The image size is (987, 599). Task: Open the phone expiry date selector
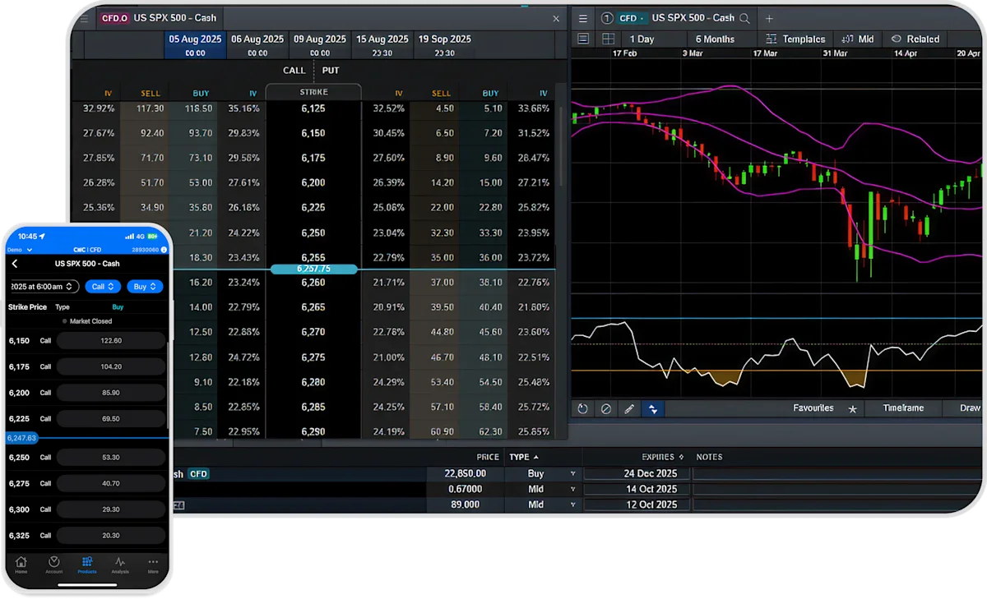[x=43, y=287]
